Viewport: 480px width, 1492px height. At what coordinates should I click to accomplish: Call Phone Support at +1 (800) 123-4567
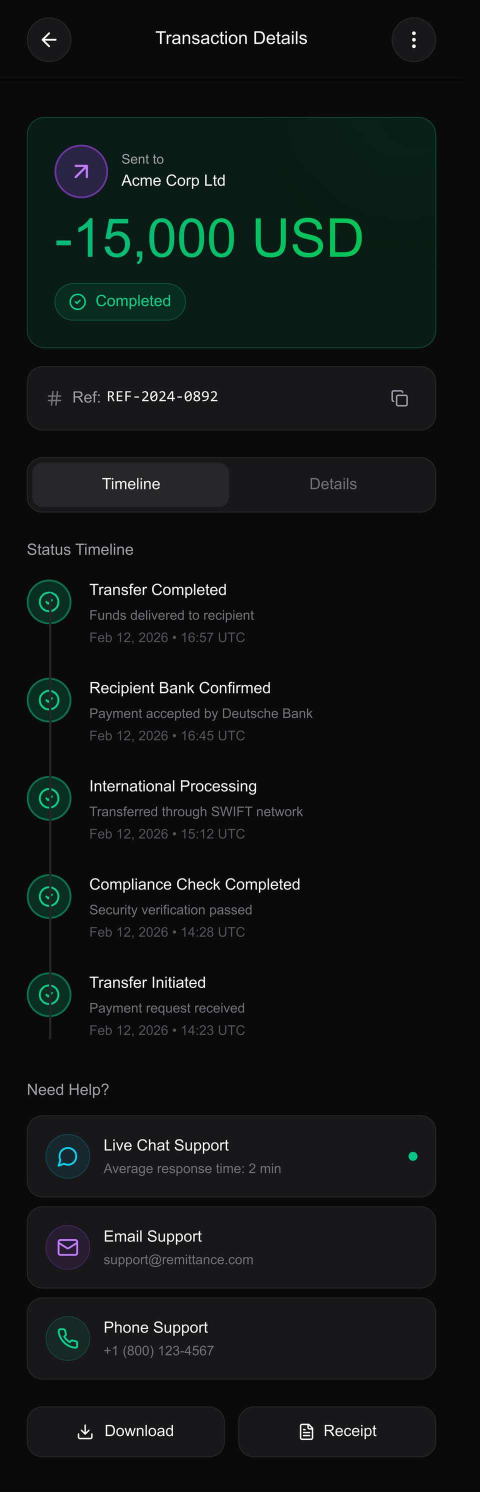tap(231, 1338)
